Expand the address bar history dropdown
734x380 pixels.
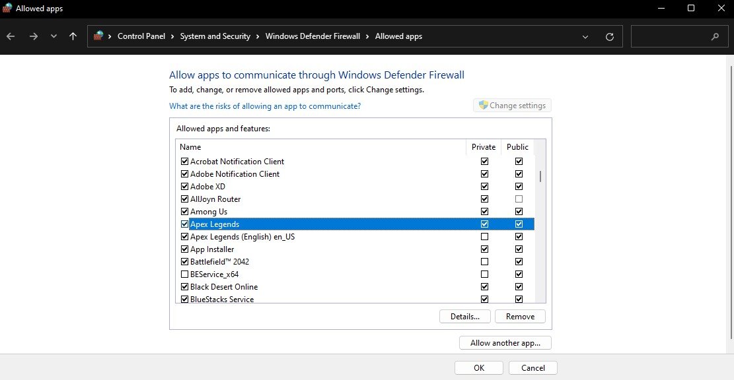pos(585,37)
